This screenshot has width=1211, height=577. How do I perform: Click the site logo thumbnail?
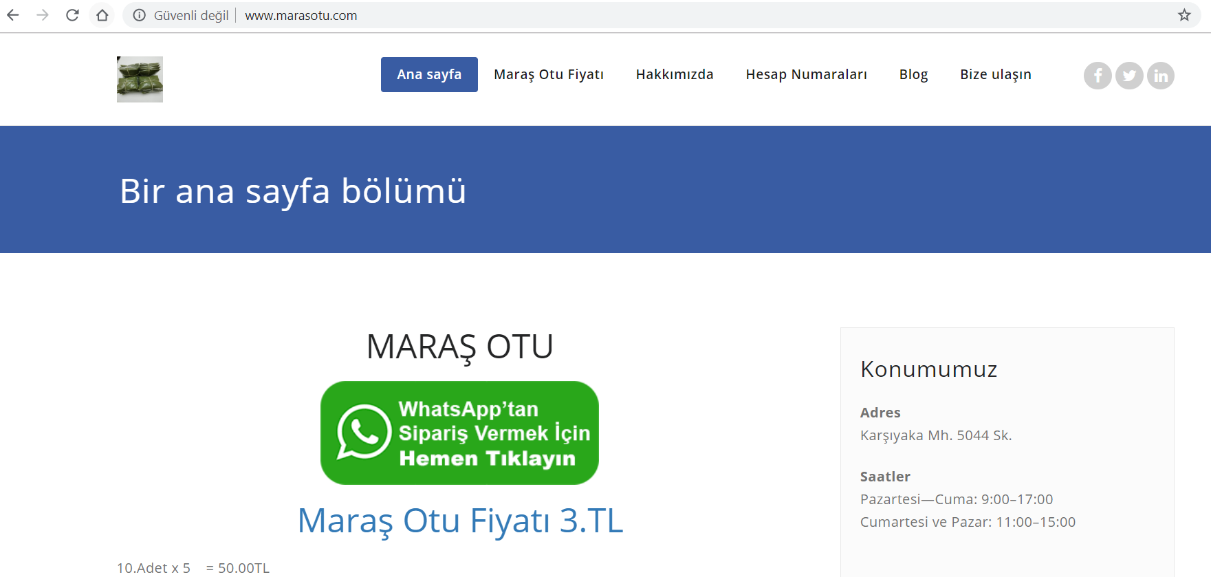click(x=140, y=79)
